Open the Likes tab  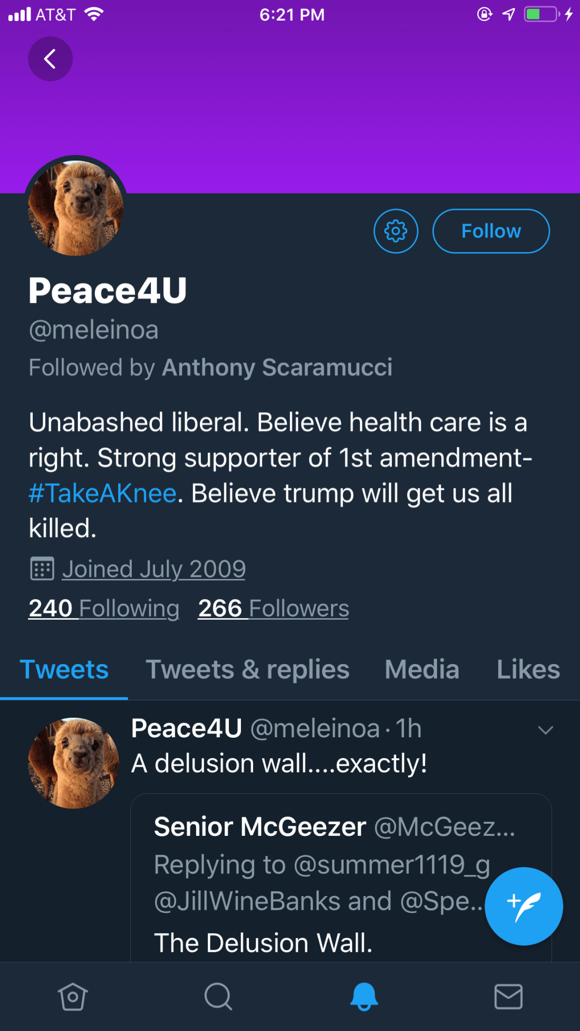tap(528, 670)
